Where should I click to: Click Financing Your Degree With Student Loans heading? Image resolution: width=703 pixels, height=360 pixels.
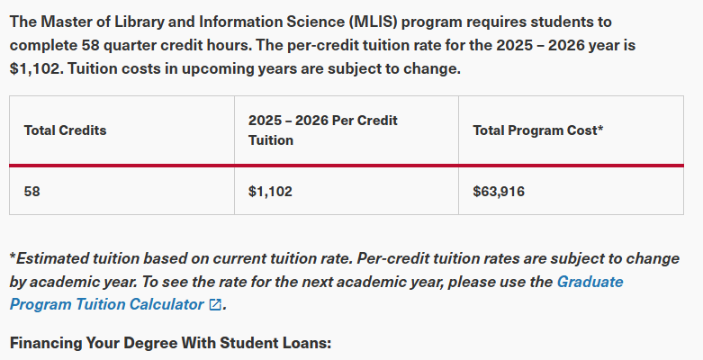click(171, 343)
